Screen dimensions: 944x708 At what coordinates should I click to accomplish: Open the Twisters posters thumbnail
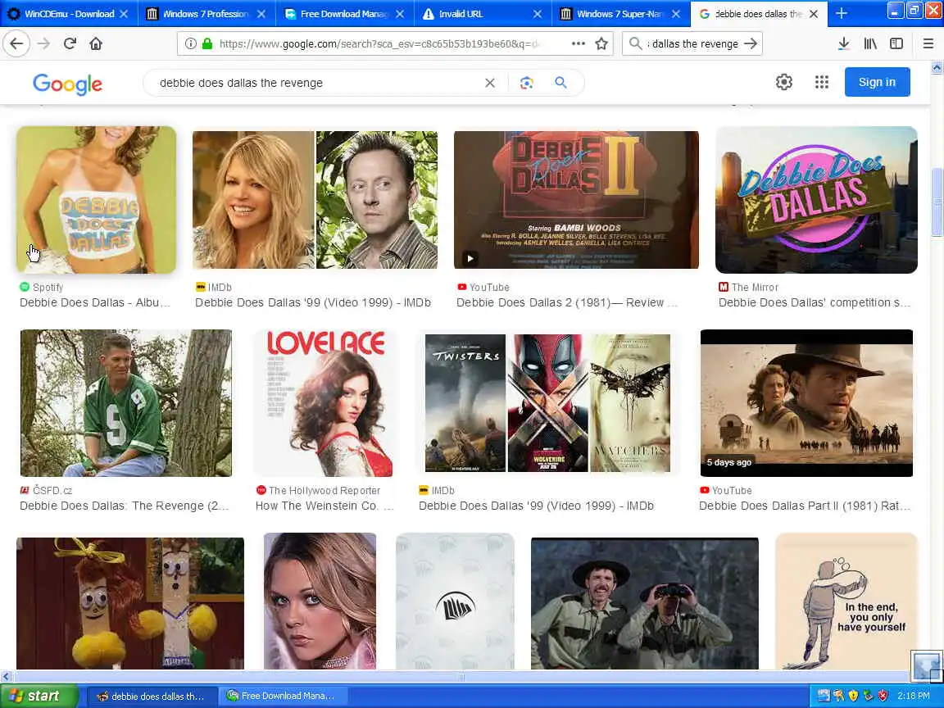(x=547, y=403)
